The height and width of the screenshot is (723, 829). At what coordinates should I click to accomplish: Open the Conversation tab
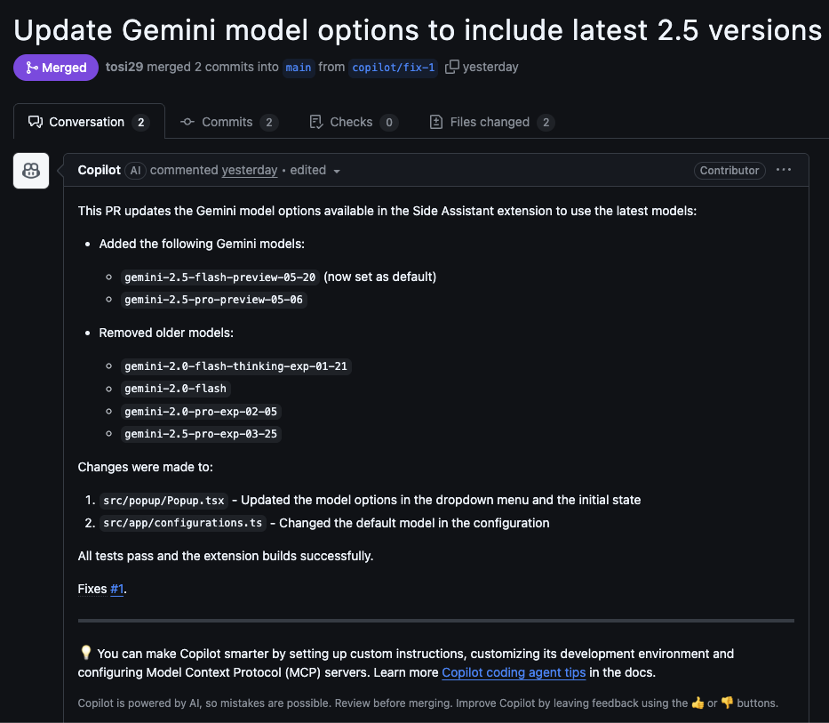[x=89, y=122]
